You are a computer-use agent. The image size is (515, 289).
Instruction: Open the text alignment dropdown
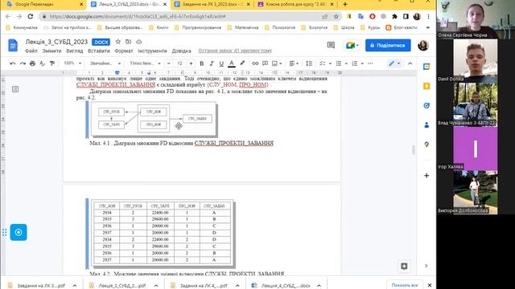(x=294, y=63)
